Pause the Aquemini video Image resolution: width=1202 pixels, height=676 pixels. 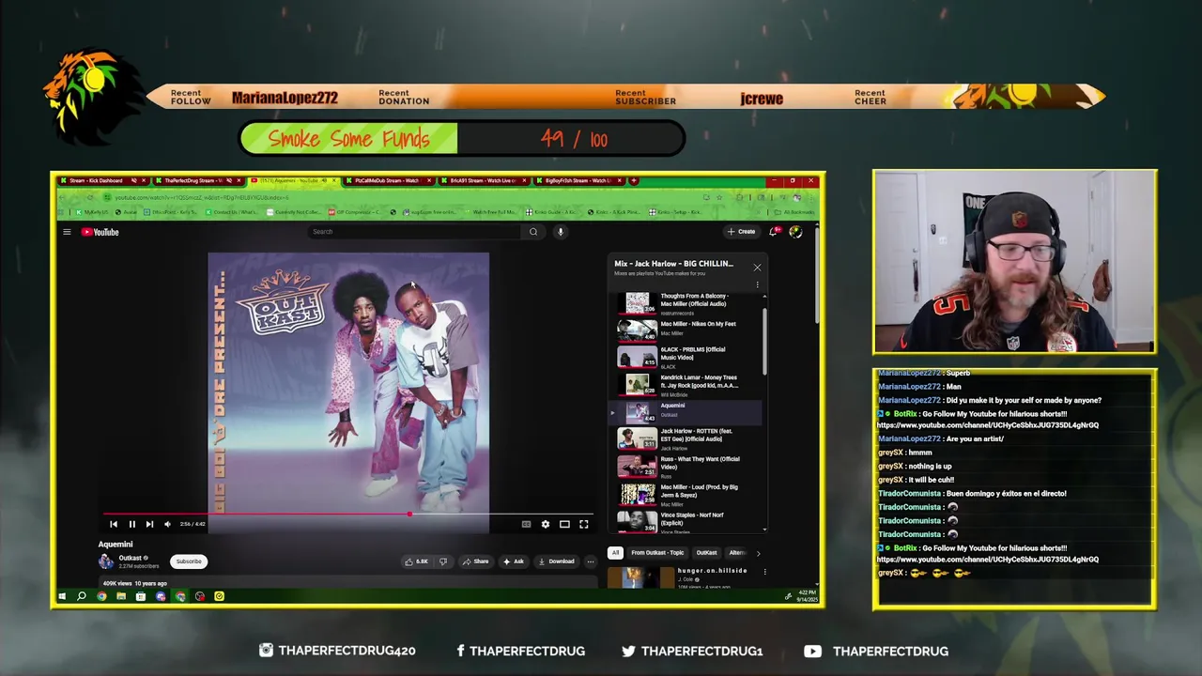coord(131,525)
